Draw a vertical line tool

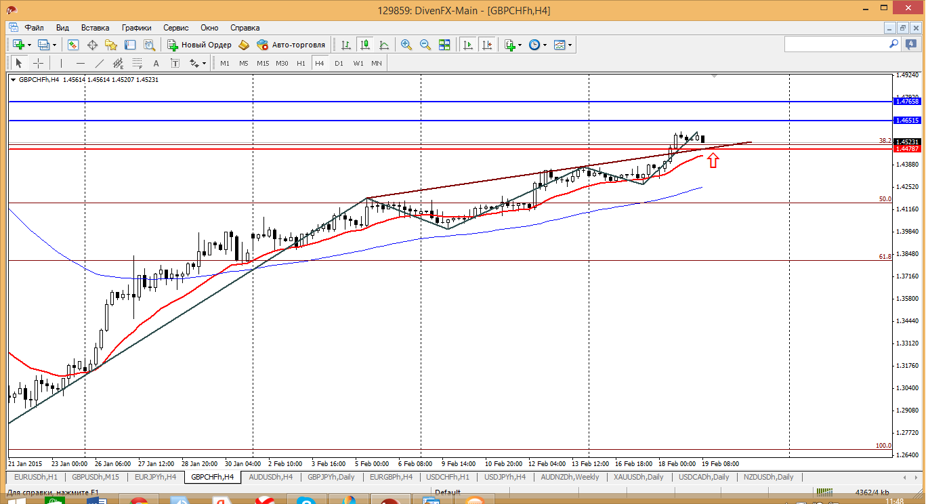[61, 63]
